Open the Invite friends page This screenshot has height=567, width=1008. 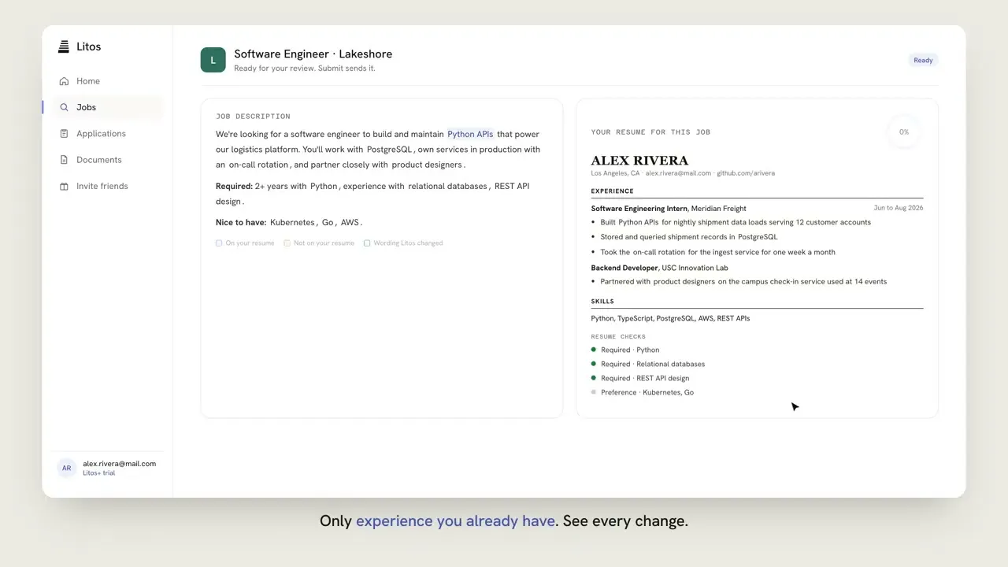[x=108, y=187]
